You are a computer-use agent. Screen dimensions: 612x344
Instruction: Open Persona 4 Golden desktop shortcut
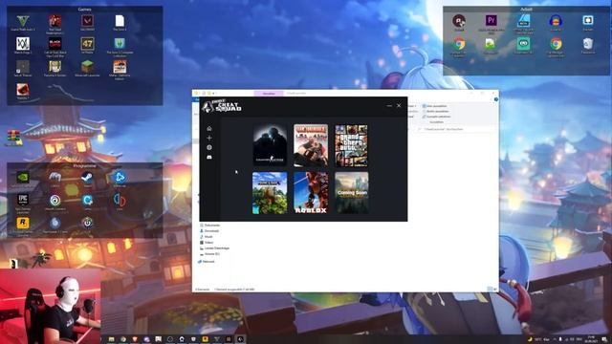pos(55,68)
